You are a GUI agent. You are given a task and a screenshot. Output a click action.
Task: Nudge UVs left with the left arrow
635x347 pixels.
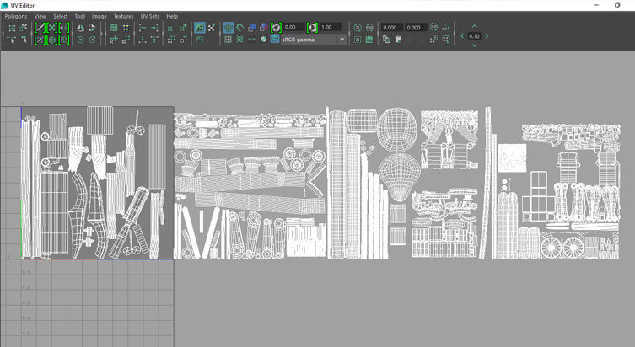pos(462,36)
